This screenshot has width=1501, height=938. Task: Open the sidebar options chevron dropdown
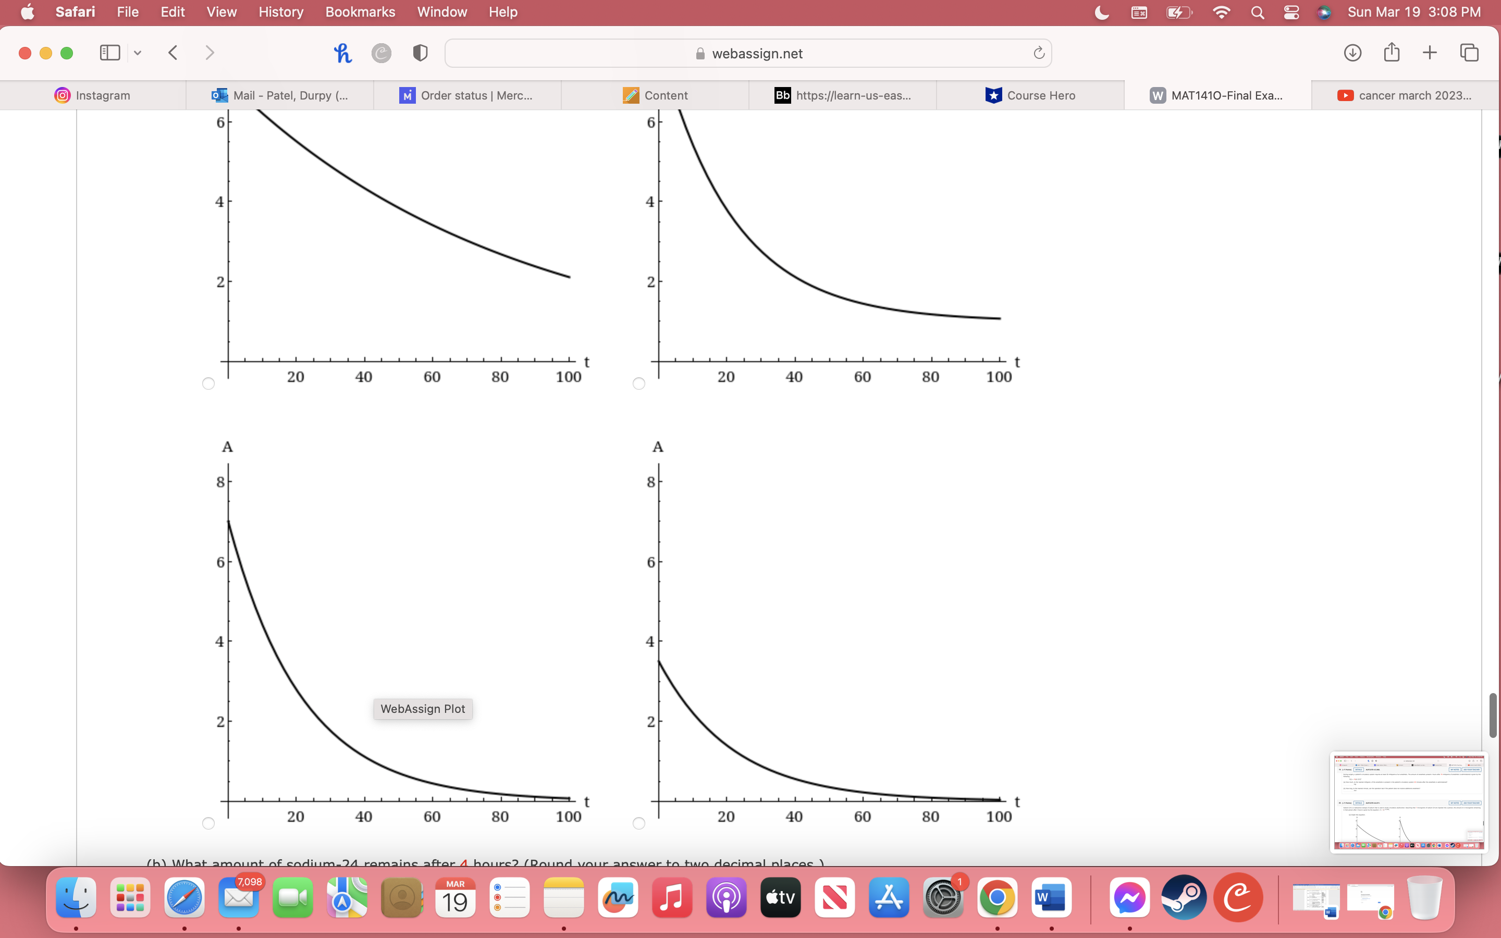[x=138, y=53]
